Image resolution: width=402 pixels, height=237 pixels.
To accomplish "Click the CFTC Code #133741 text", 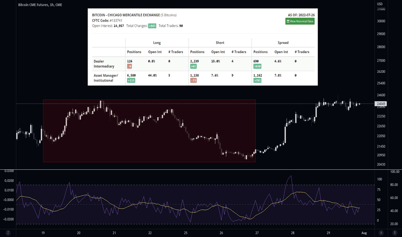I will tap(107, 21).
